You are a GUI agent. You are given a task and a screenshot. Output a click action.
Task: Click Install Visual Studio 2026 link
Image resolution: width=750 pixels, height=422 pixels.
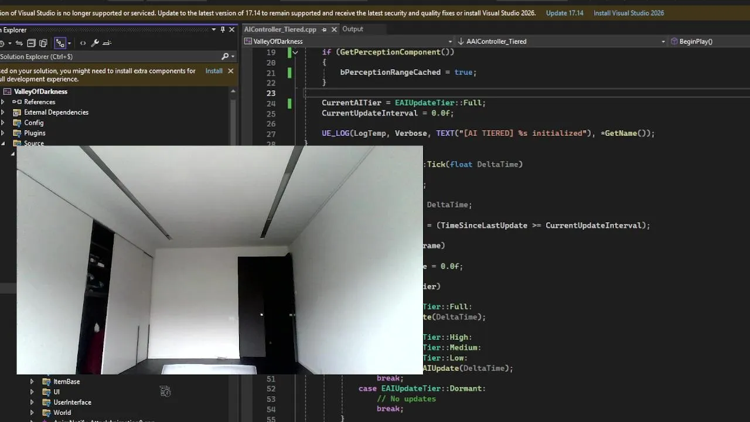[629, 13]
